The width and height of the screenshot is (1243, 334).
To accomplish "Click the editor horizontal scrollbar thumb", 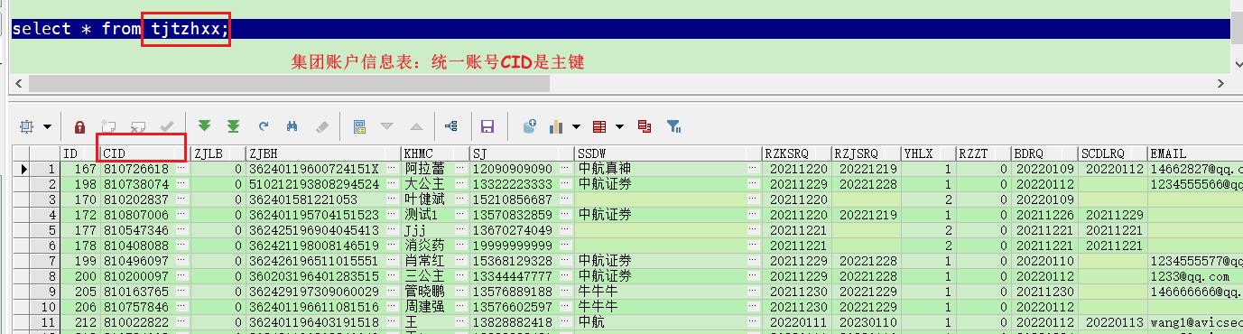I will 289,83.
